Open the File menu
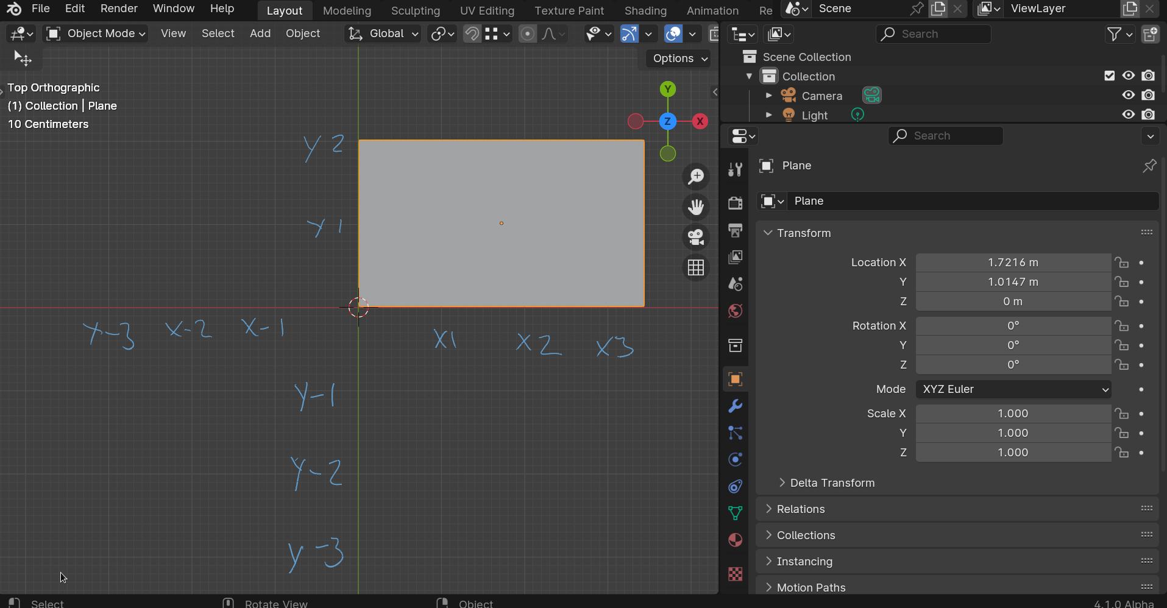The height and width of the screenshot is (608, 1167). point(40,9)
